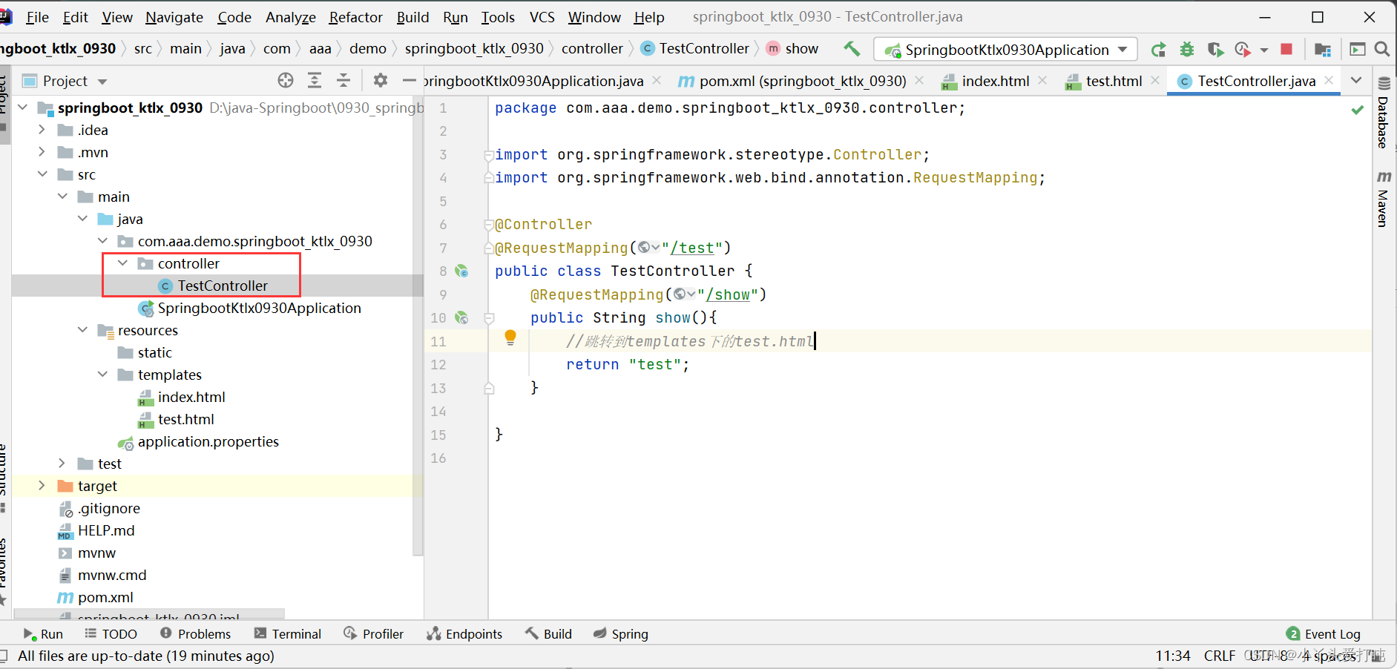The width and height of the screenshot is (1397, 669).
Task: Close the TestController.java tab
Action: (1329, 80)
